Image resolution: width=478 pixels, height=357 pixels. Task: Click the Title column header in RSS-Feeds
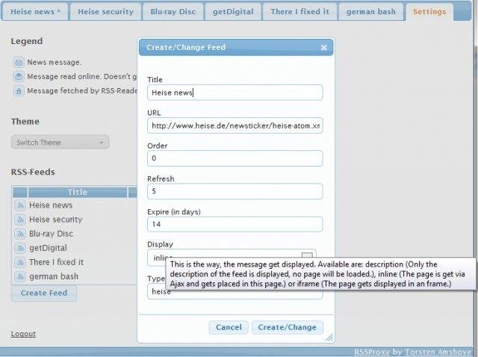pyautogui.click(x=78, y=192)
